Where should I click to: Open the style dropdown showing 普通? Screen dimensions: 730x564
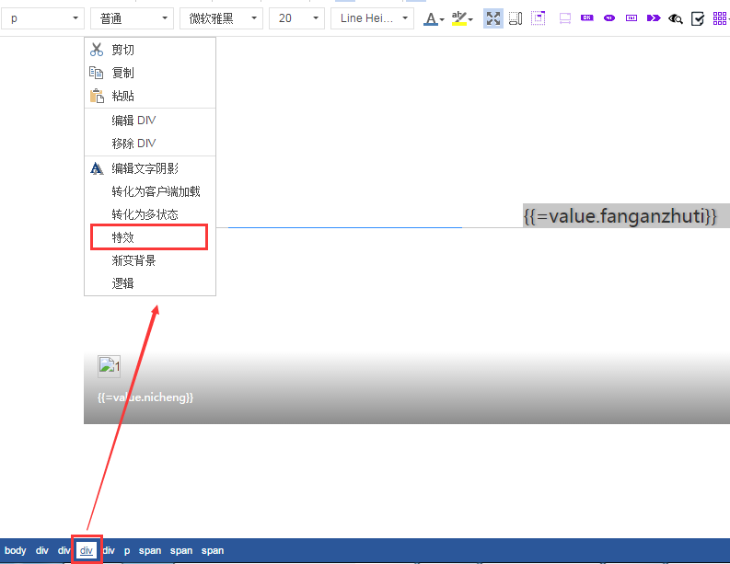[x=132, y=18]
